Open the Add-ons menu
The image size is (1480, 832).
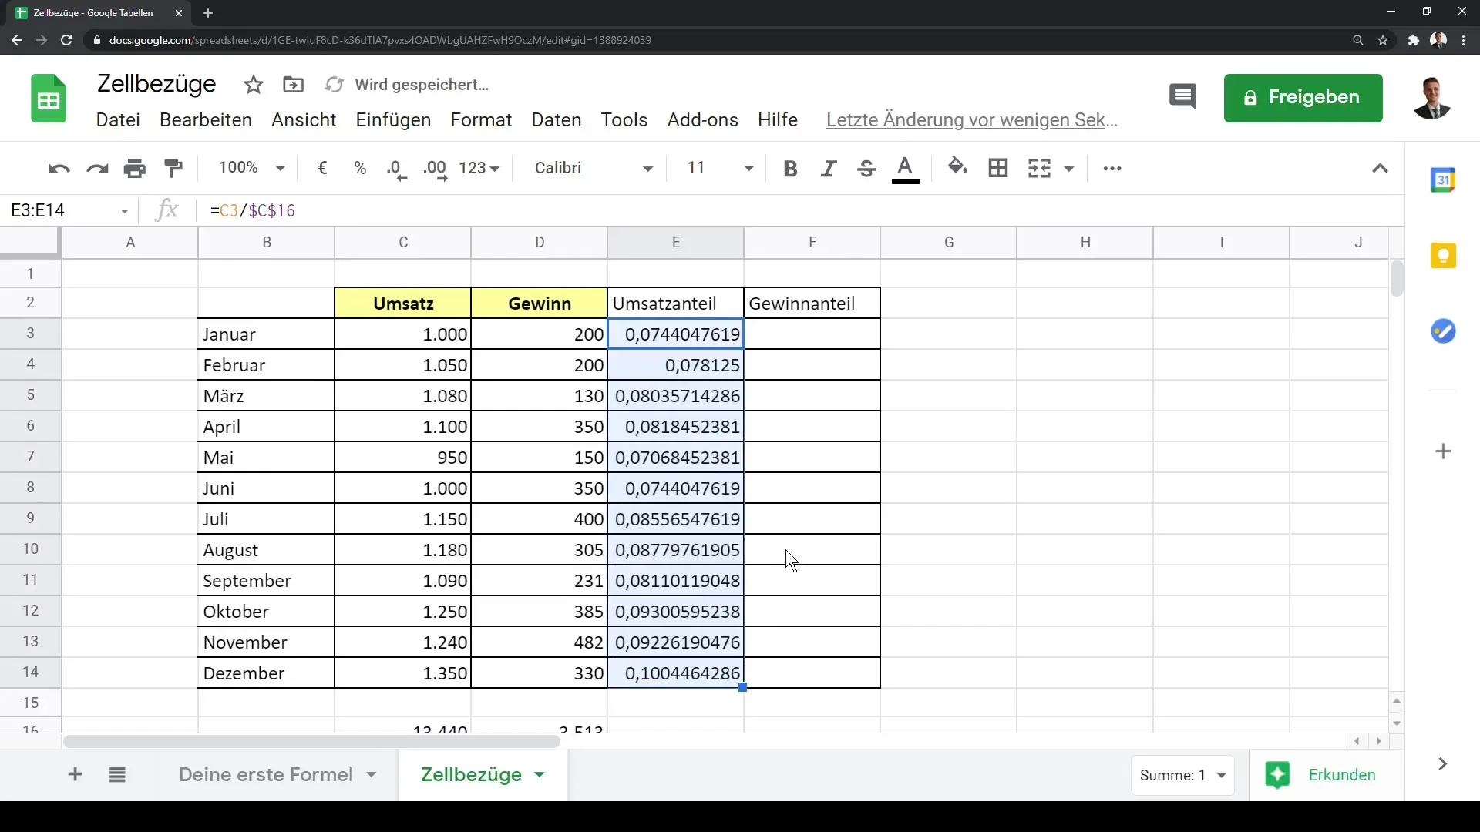click(702, 120)
